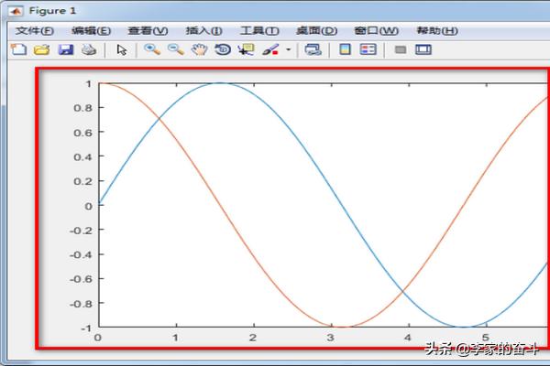
Task: Click the Show Plot Tools and dock button
Action: click(423, 49)
